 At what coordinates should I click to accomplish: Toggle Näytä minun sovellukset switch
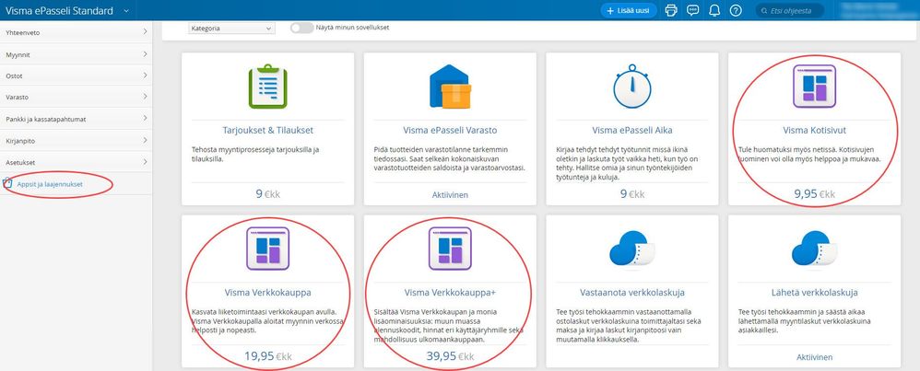point(301,29)
